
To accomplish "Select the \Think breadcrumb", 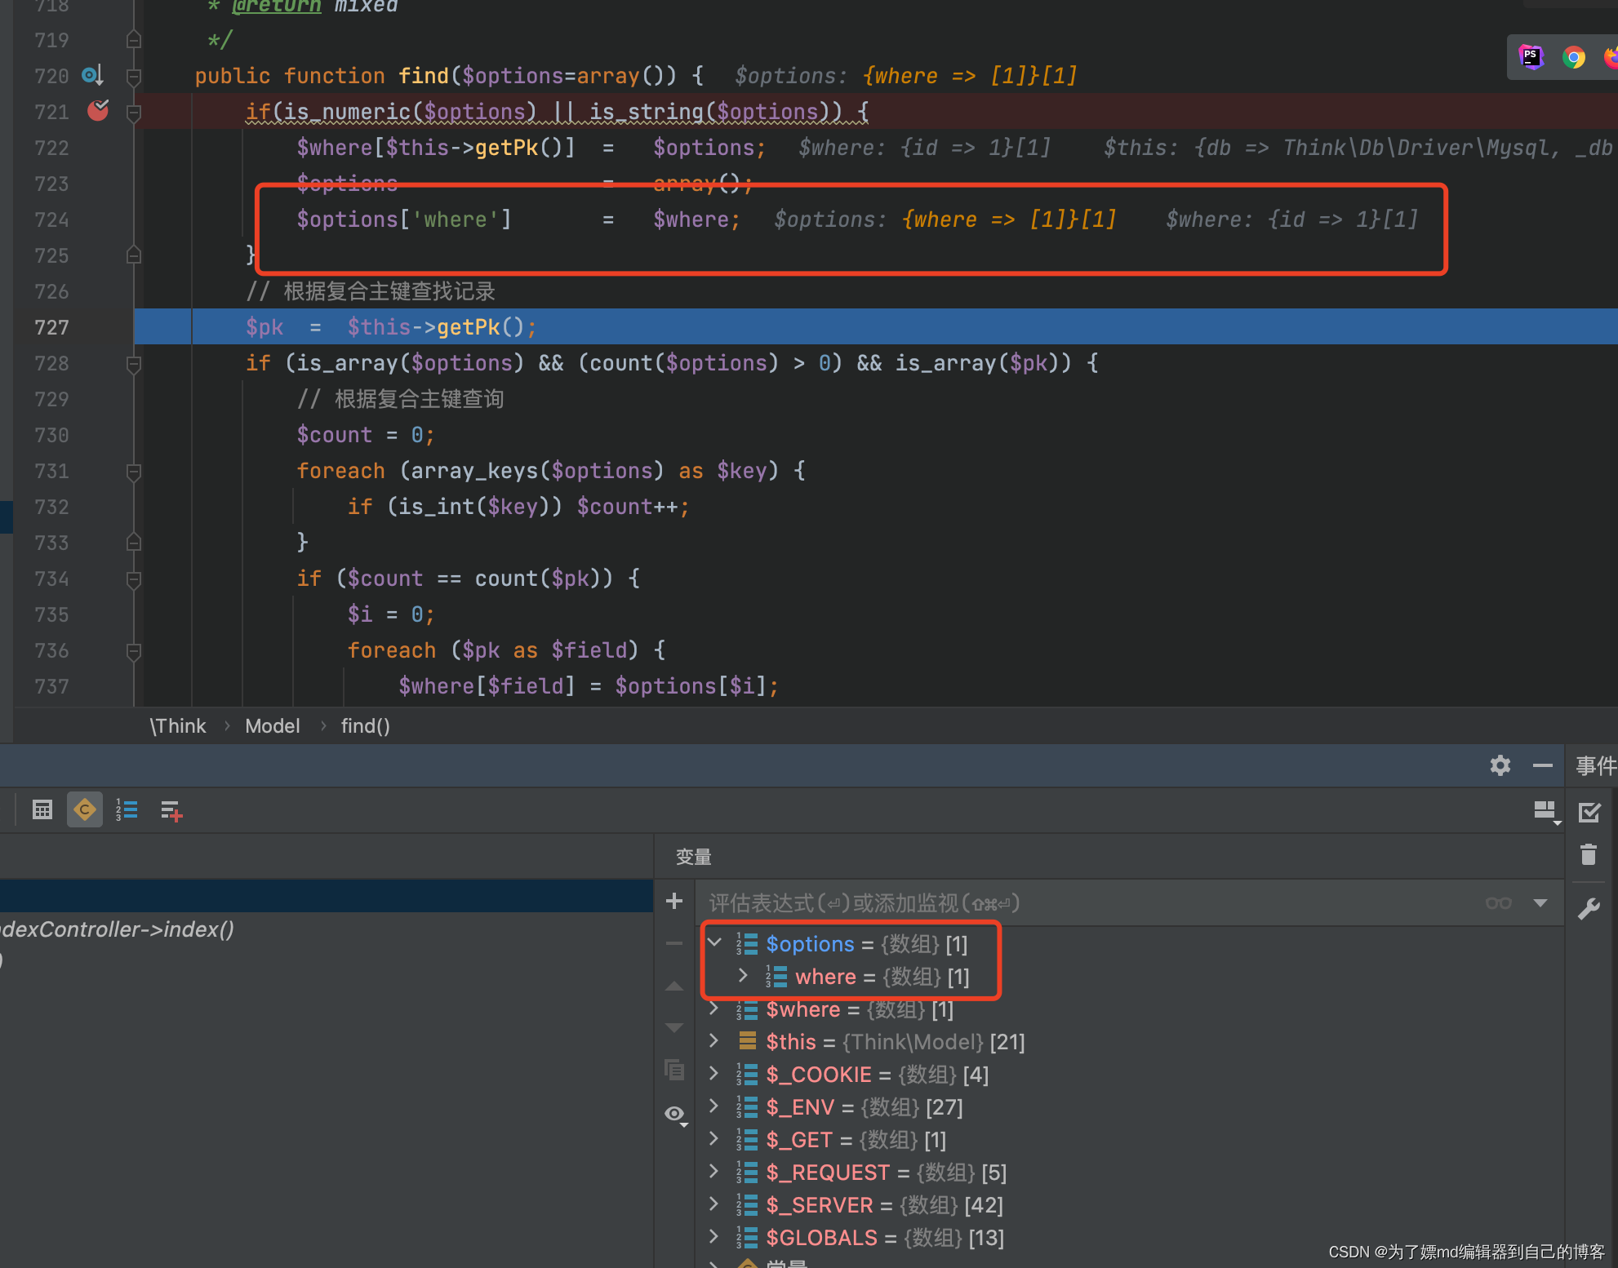I will click(177, 725).
